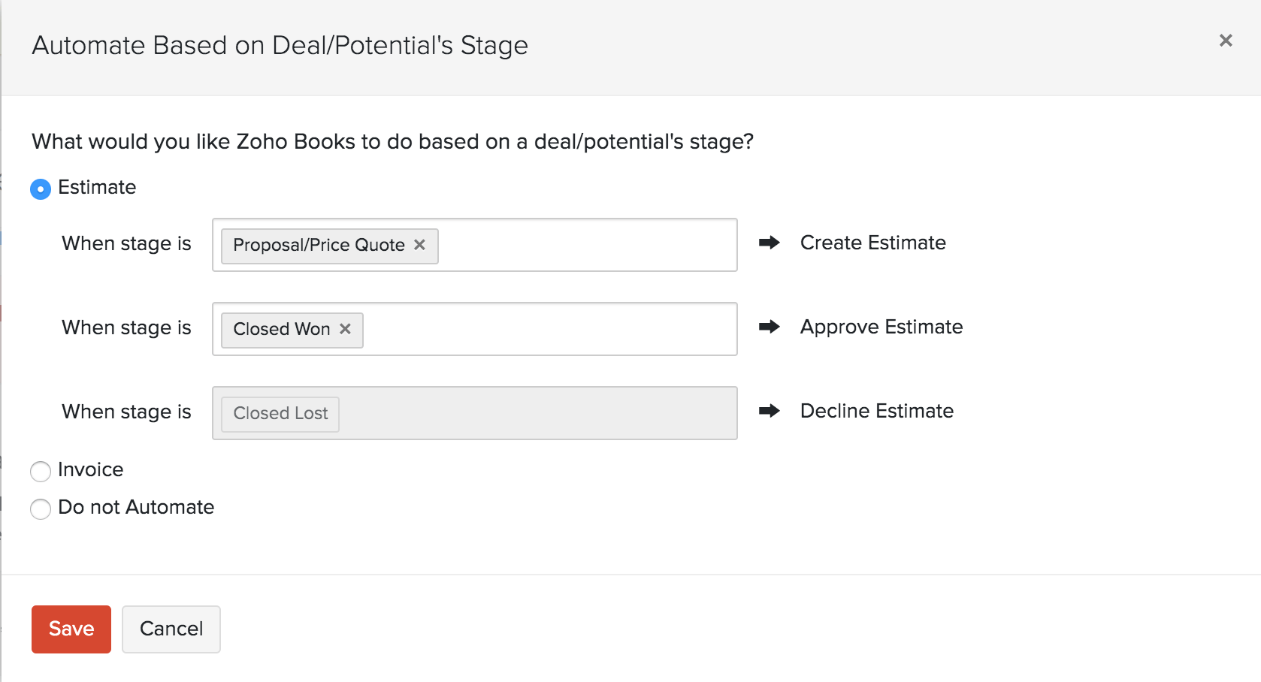Cancel the automation dialog
Screen dimensions: 1261x682
point(171,629)
